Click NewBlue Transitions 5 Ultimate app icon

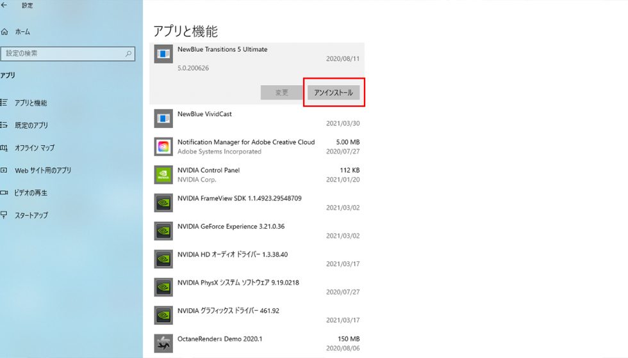coord(163,54)
